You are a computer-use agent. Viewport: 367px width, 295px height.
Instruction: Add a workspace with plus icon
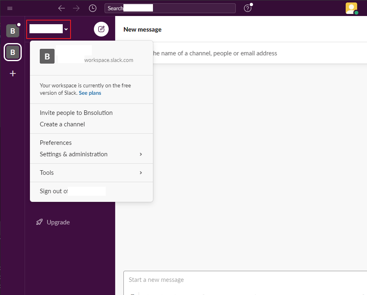pyautogui.click(x=13, y=73)
